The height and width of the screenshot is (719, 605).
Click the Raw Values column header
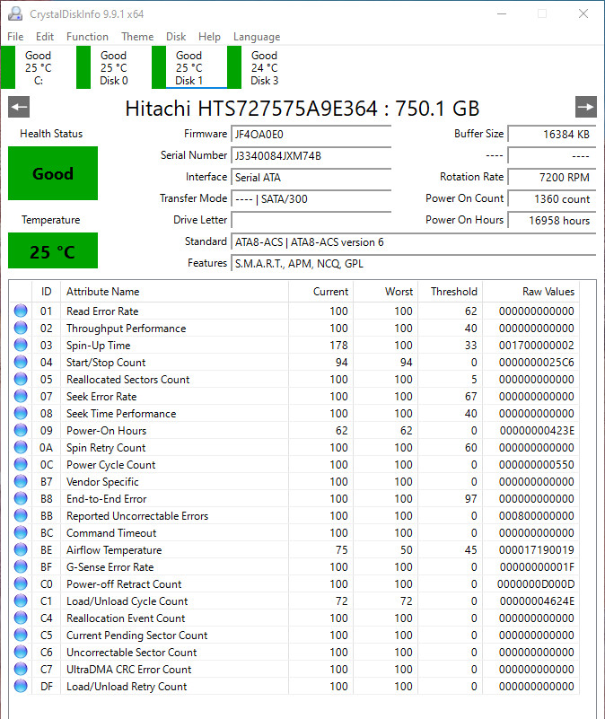(x=531, y=292)
